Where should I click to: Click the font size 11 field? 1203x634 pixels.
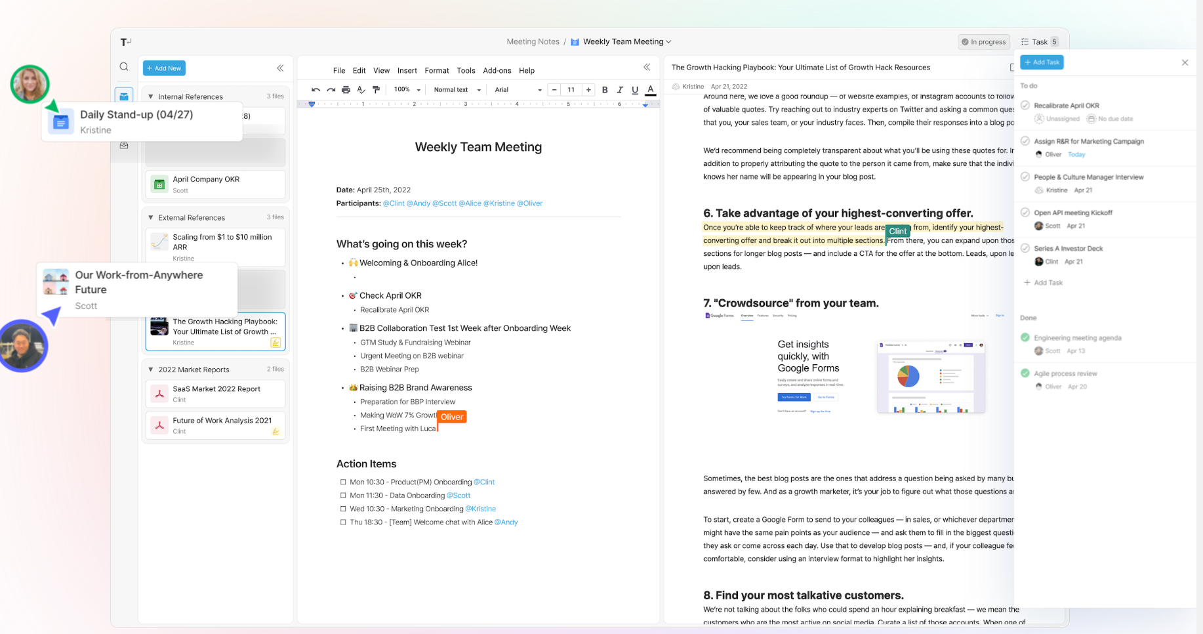coord(571,90)
